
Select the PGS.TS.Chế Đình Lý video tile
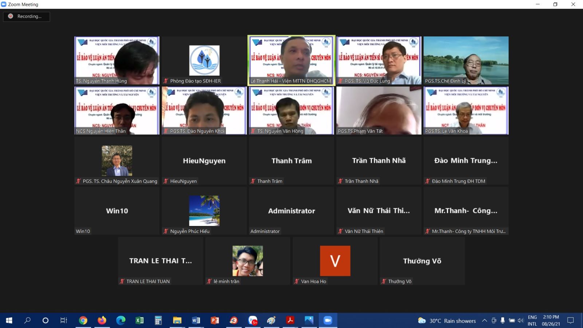pyautogui.click(x=466, y=60)
